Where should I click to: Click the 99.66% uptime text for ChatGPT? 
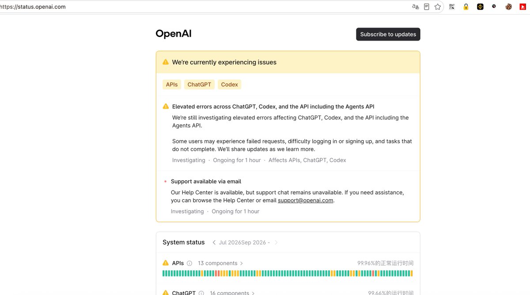[x=391, y=293]
